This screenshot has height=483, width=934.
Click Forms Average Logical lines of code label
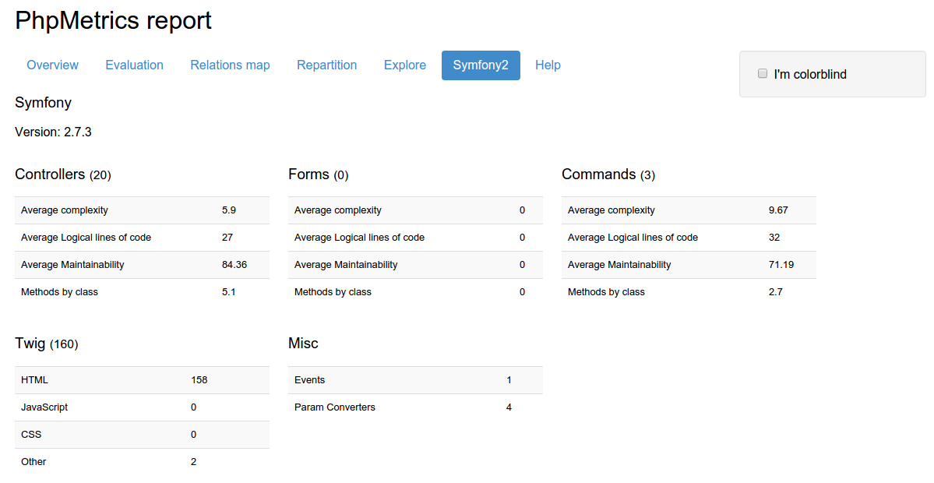[359, 238]
